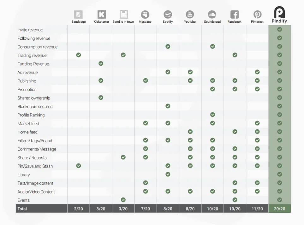Click the Invite revenue row label
The width and height of the screenshot is (304, 225).
[30, 30]
